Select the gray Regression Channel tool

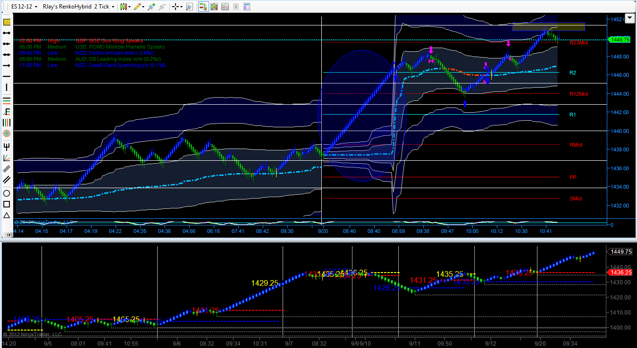tap(7, 169)
